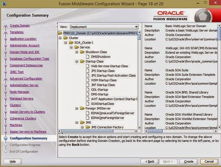Click the EDNAQjmsForeignServer file icon
Viewport: 221px width, 167px height.
(87, 118)
